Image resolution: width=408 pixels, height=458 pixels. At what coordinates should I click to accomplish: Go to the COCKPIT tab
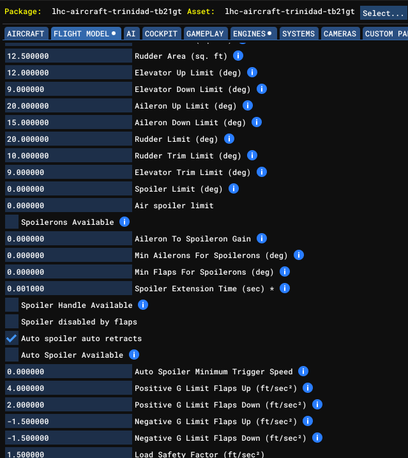[x=161, y=34]
